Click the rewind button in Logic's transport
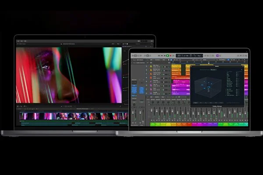Screen dimensions: 263x175 pyautogui.click(x=159, y=56)
